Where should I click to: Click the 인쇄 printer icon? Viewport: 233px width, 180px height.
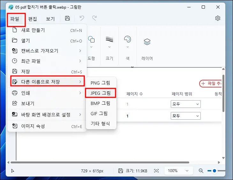(x=15, y=93)
